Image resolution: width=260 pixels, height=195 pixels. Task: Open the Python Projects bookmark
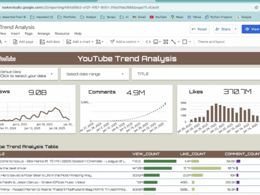[x=218, y=17]
